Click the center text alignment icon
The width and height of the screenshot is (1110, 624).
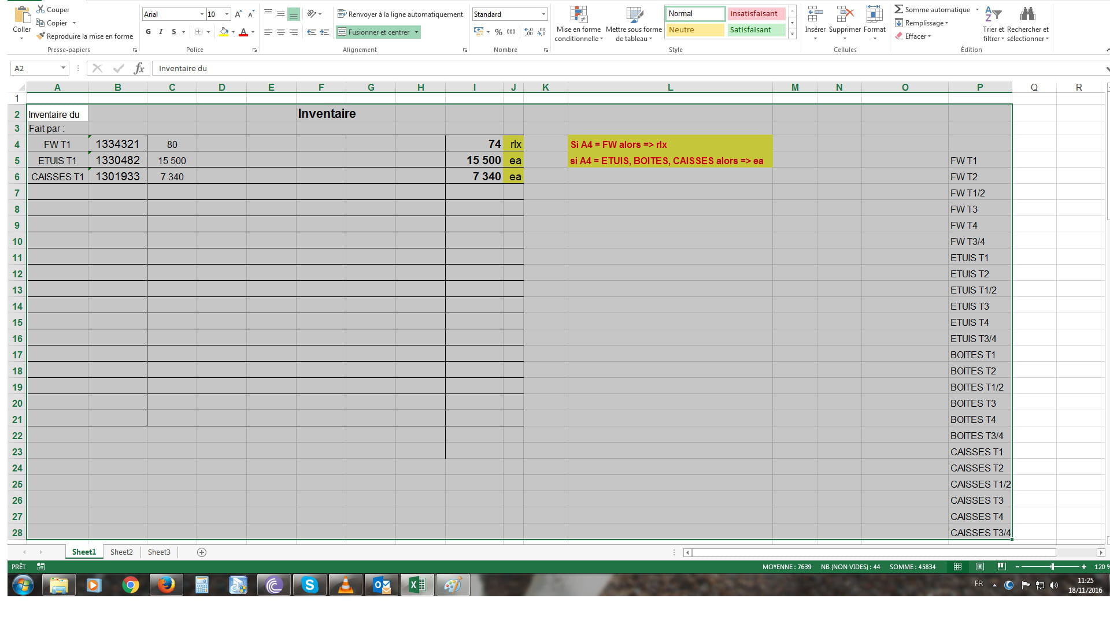(280, 32)
